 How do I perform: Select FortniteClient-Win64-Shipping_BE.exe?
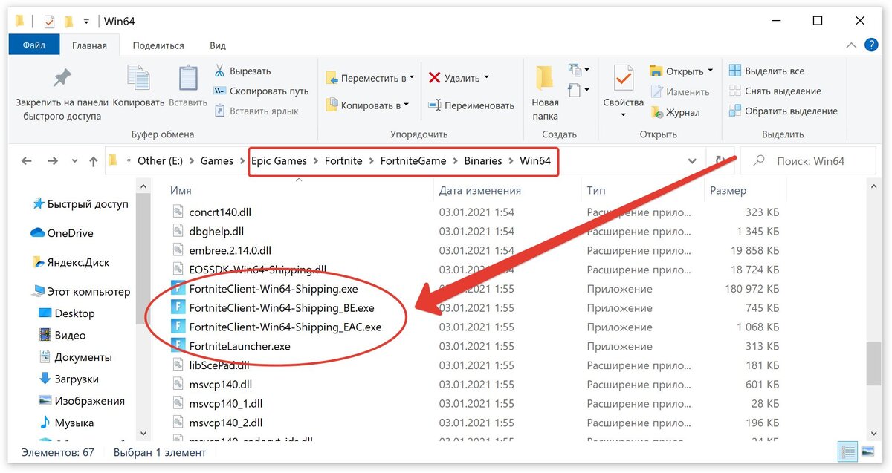(282, 307)
